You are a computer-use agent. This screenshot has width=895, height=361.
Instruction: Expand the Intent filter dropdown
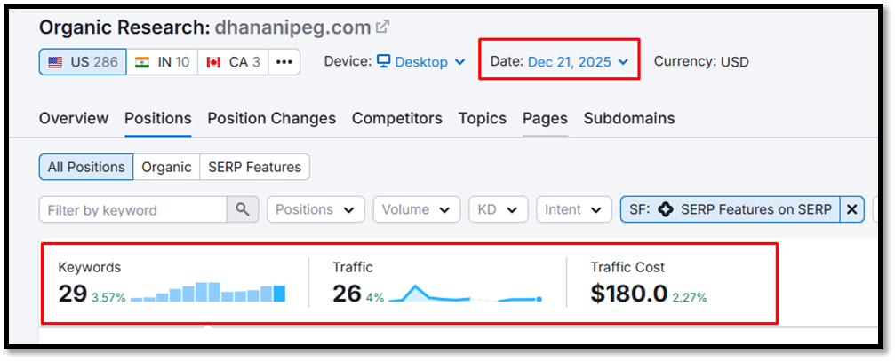click(573, 209)
